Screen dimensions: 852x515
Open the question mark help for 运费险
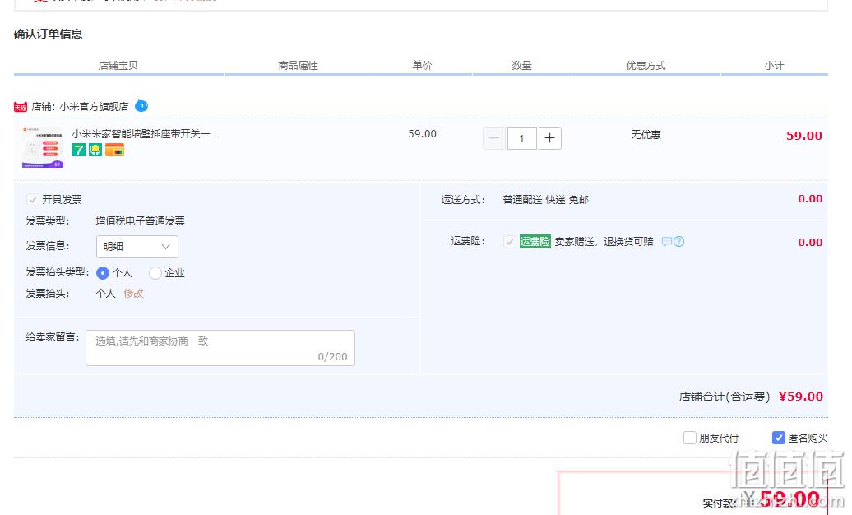678,241
